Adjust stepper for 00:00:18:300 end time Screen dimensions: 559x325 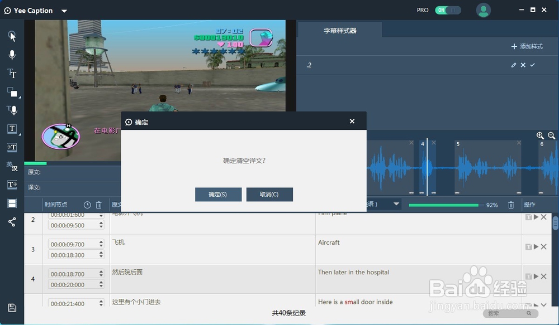coord(101,255)
